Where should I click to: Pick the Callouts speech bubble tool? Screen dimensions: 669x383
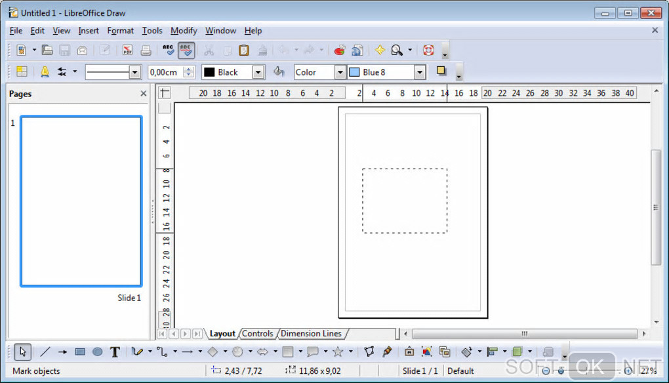click(313, 352)
